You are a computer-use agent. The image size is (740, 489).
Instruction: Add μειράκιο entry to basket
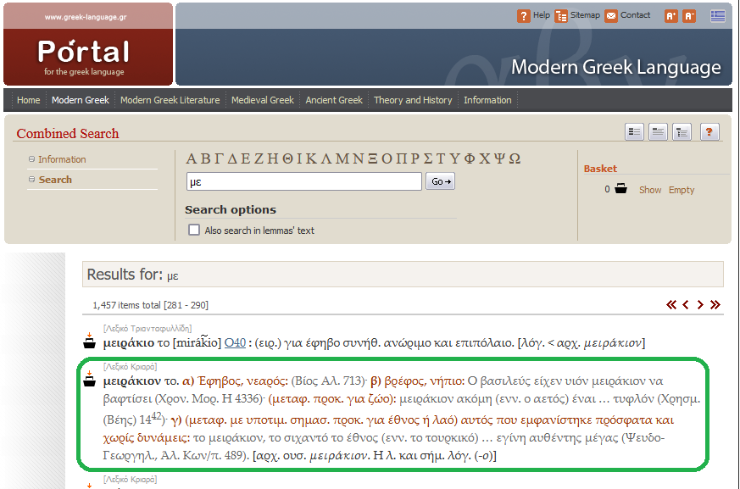tap(89, 342)
